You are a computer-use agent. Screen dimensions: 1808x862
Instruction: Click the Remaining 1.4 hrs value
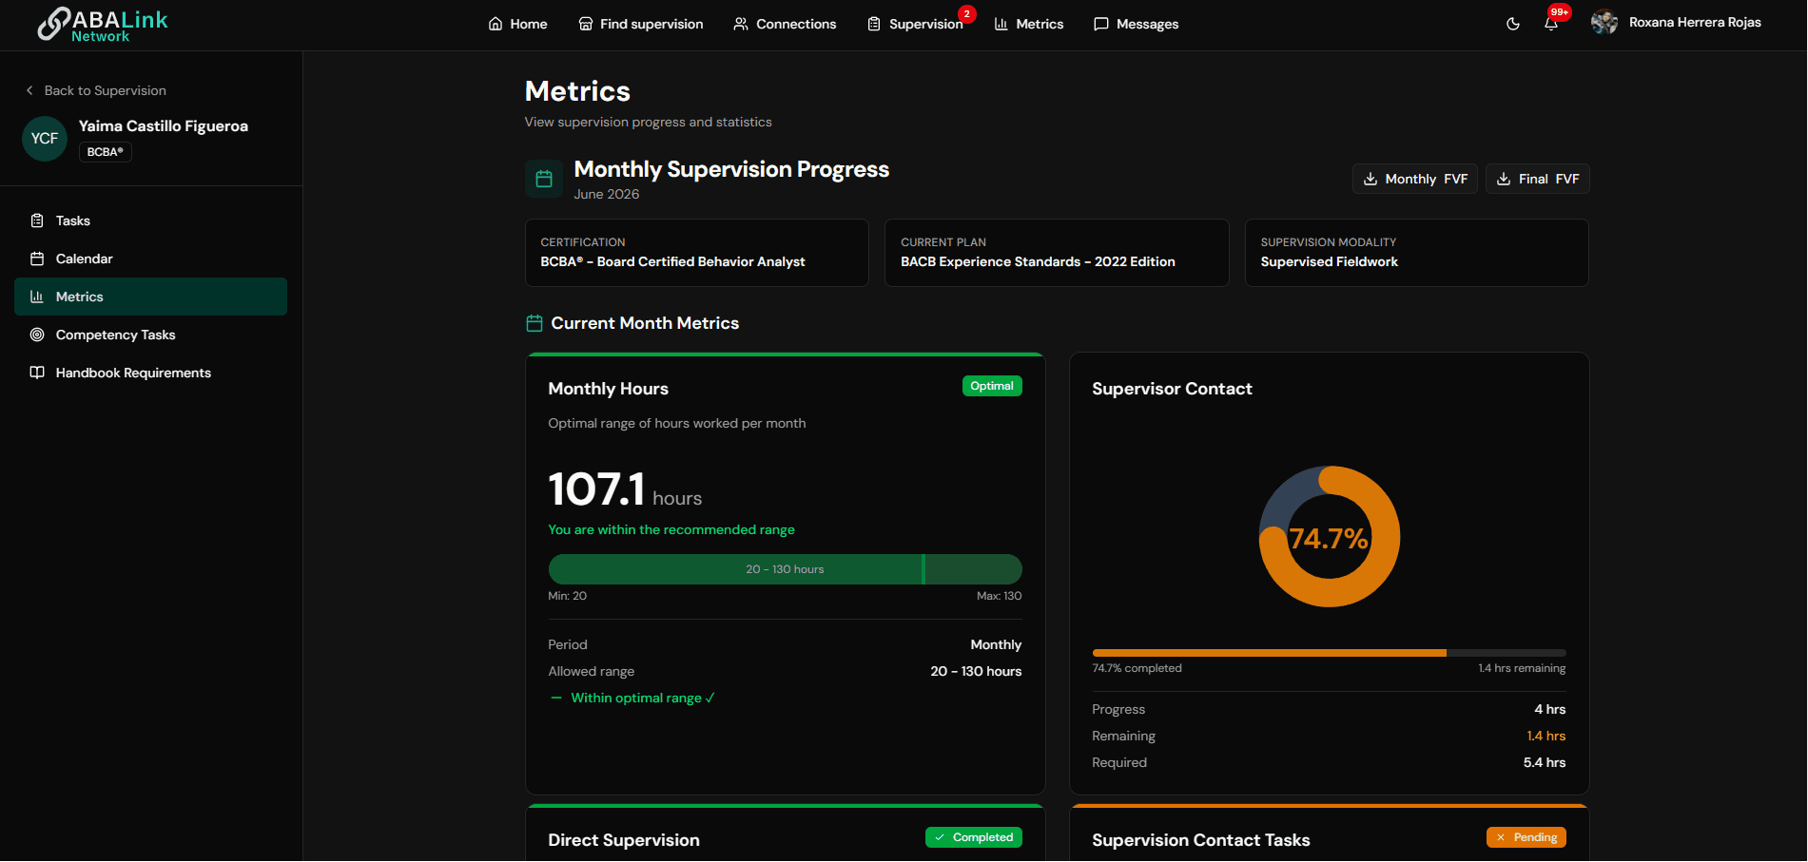point(1546,737)
